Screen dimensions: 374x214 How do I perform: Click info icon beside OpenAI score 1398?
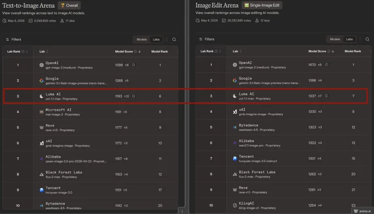(133, 65)
